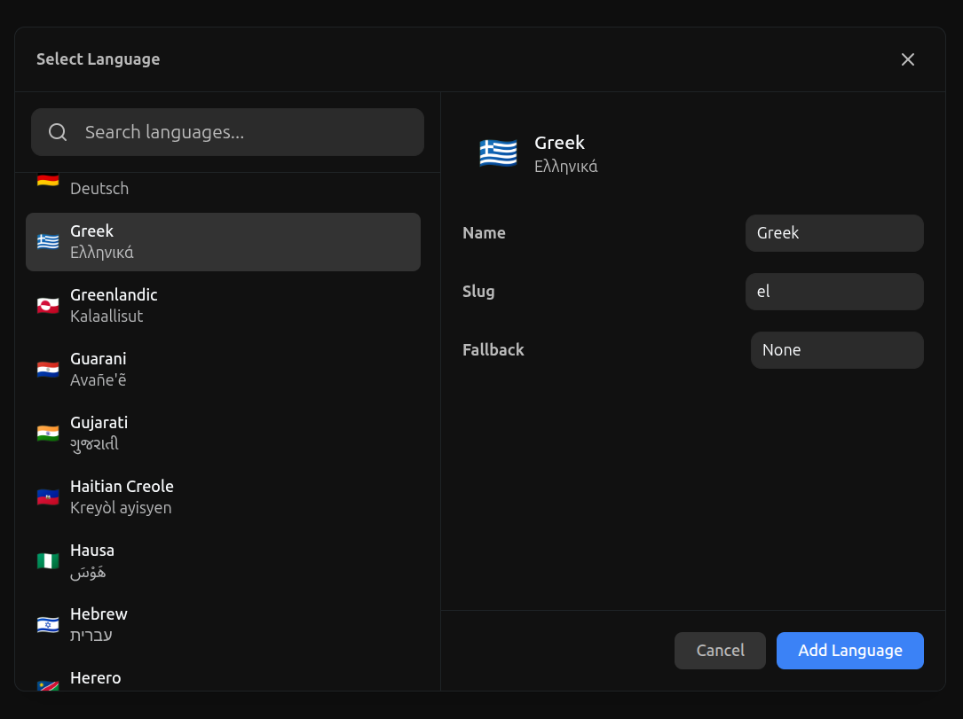
Task: Click the large Greek flag in details
Action: pyautogui.click(x=498, y=153)
